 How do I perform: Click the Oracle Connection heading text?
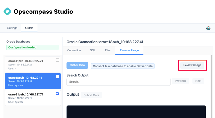coord(105,42)
